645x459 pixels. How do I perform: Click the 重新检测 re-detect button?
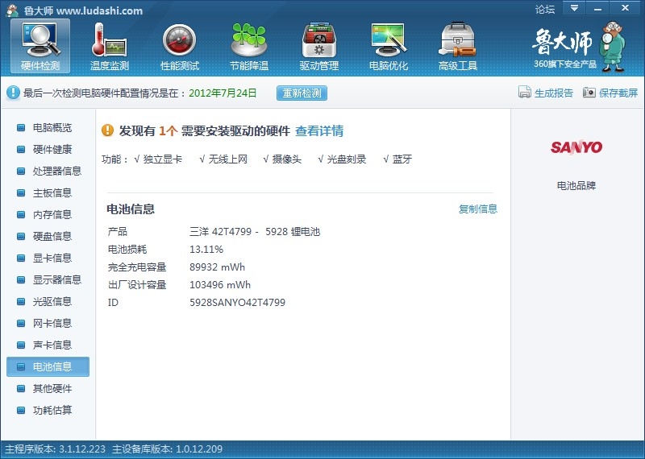point(302,93)
